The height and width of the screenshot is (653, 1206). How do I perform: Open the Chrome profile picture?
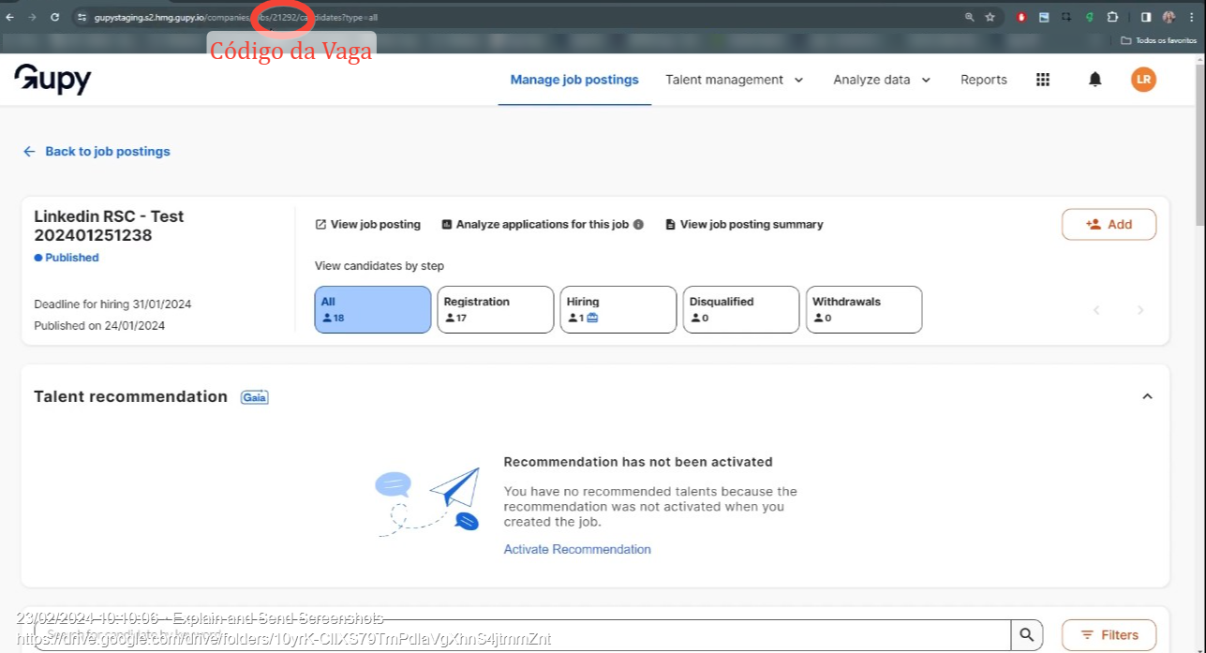(x=1169, y=17)
